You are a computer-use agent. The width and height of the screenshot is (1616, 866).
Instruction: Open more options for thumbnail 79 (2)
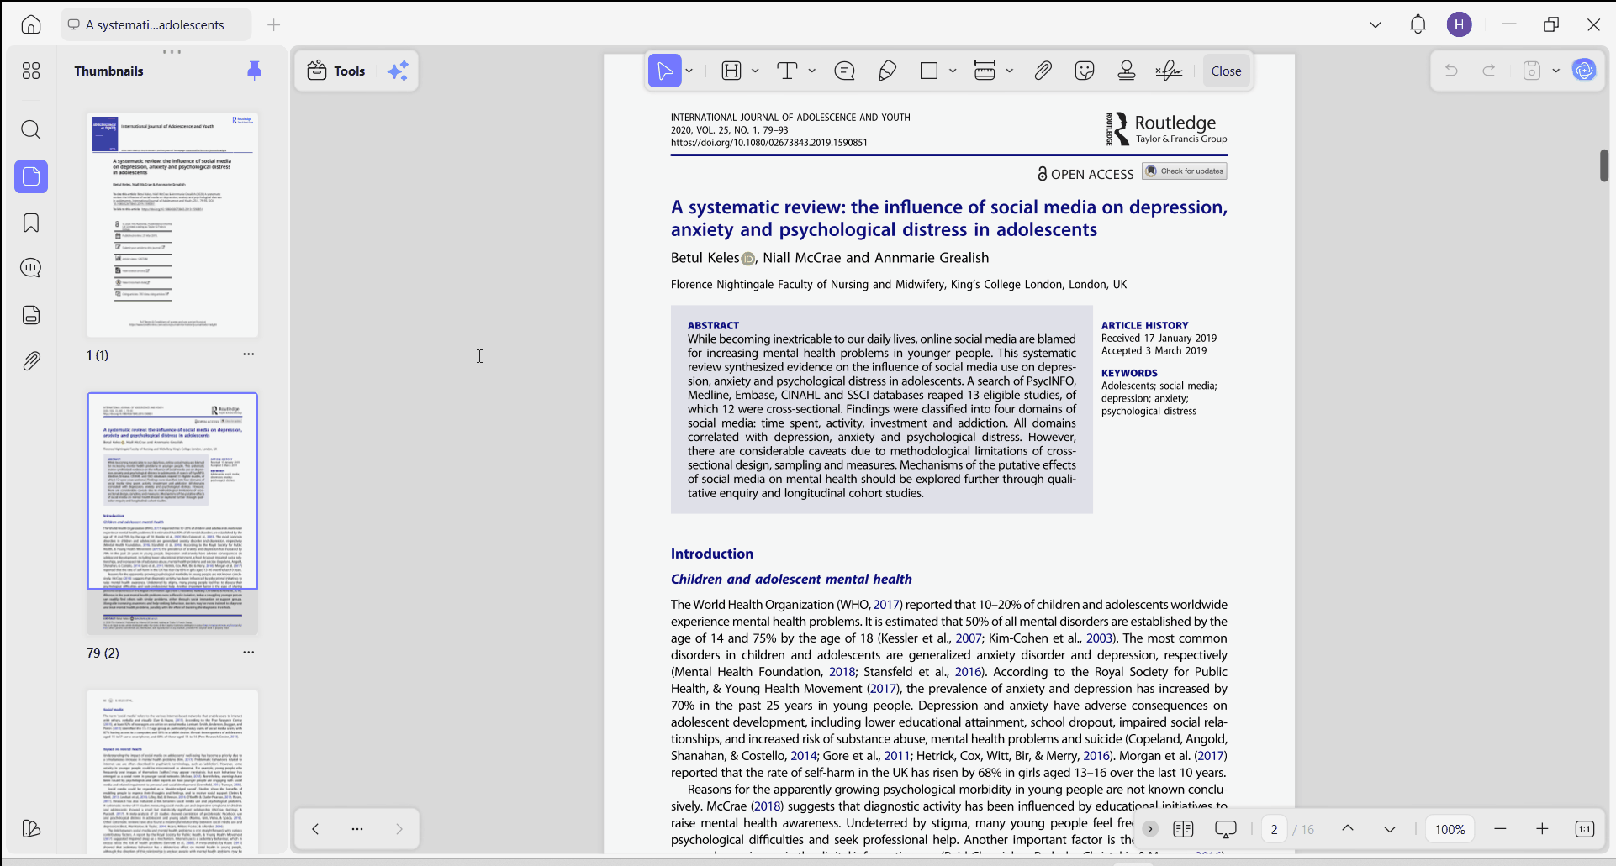coord(249,653)
